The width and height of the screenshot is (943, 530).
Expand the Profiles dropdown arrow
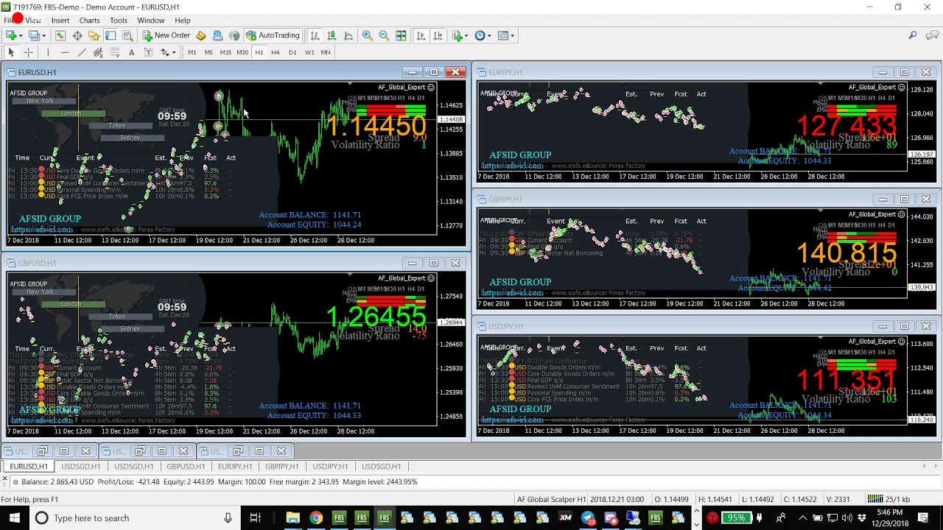click(43, 35)
